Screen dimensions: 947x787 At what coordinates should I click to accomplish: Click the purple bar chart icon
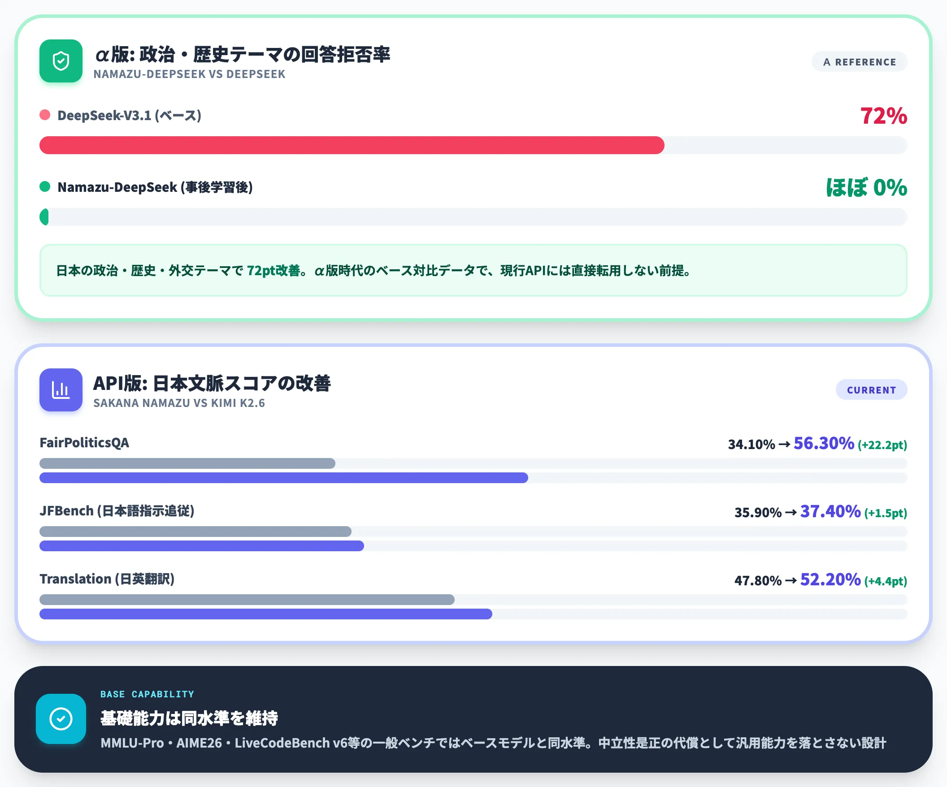[61, 390]
